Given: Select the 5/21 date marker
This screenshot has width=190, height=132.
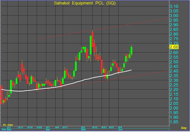Looking at the screenshot, I should click(104, 127).
